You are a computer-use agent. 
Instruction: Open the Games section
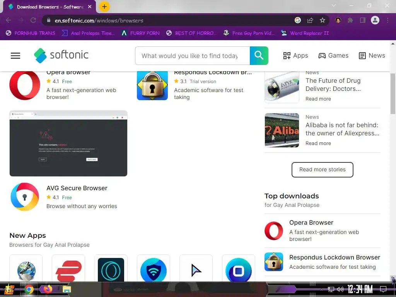tap(333, 56)
